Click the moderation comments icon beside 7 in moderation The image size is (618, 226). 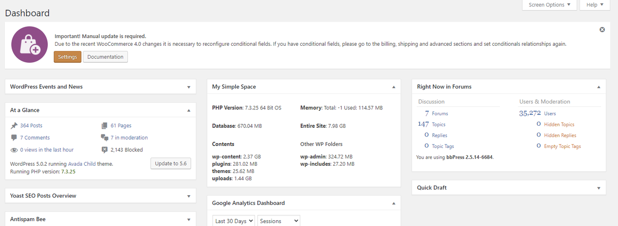tap(104, 137)
